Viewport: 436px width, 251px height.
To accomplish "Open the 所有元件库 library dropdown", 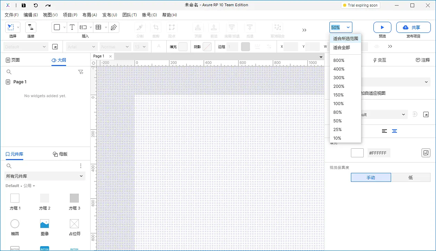I will pos(45,176).
